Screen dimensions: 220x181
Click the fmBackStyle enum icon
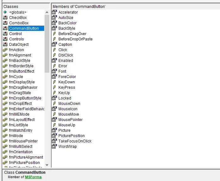5,61
